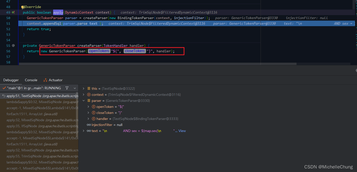357x172 pixels.
Task: Switch to the Console tab
Action: (x=31, y=80)
